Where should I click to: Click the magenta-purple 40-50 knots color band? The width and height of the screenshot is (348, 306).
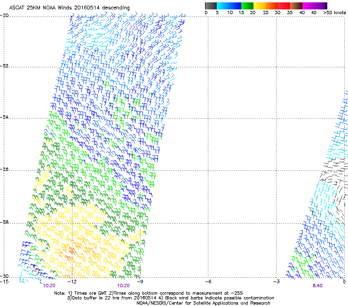coord(315,6)
